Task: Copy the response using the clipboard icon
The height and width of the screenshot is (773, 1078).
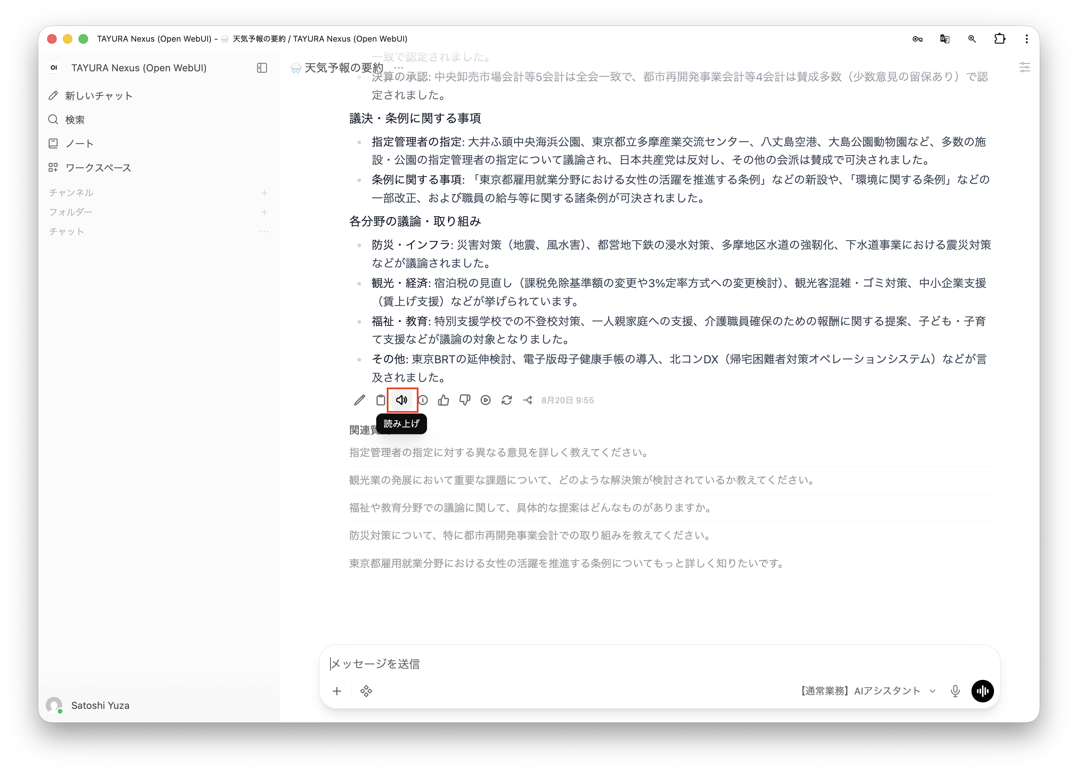Action: 381,400
